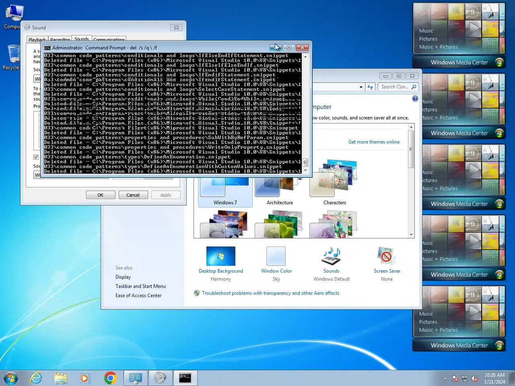
Task: Switch to the Communications tab
Action: pyautogui.click(x=109, y=39)
